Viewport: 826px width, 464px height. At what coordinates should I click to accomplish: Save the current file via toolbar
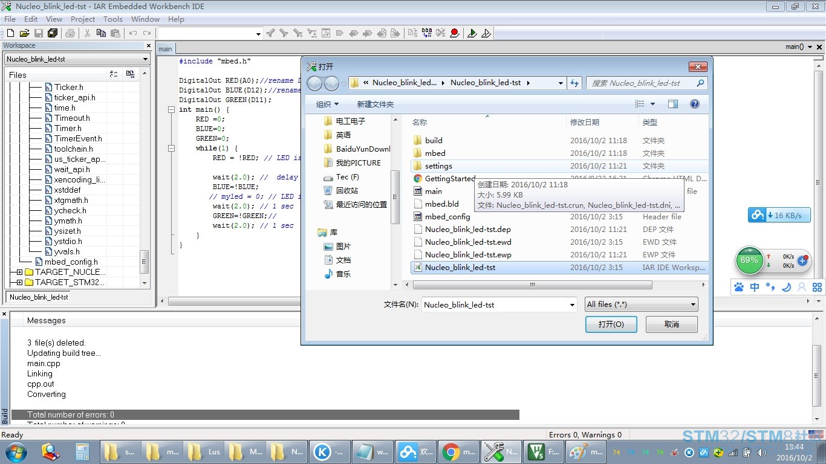[x=38, y=33]
